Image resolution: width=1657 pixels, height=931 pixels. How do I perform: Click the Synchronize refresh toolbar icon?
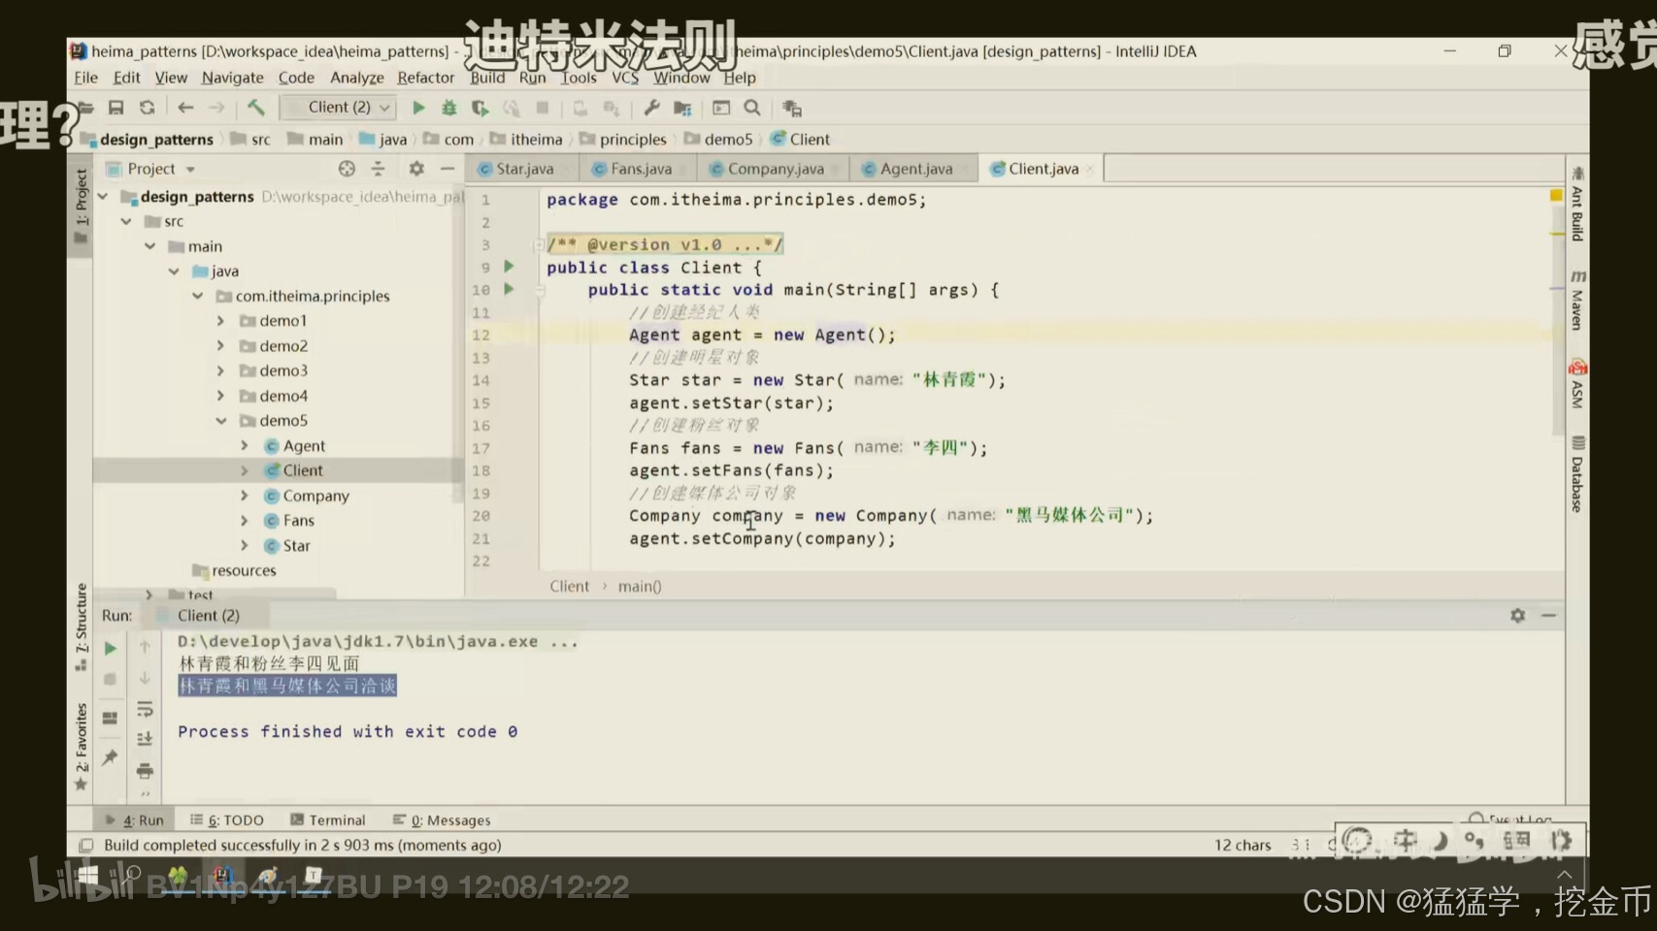point(148,108)
